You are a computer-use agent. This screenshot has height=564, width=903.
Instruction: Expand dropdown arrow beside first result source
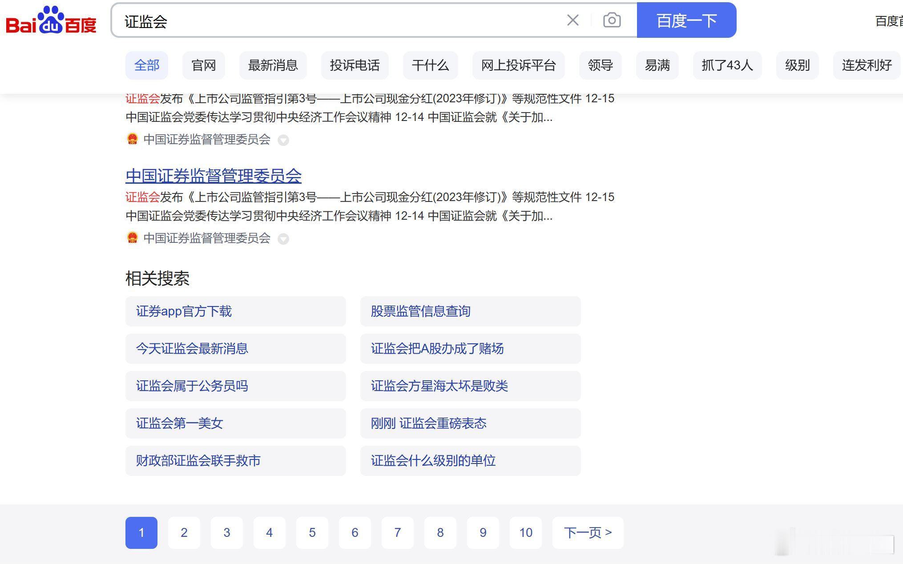pyautogui.click(x=283, y=140)
